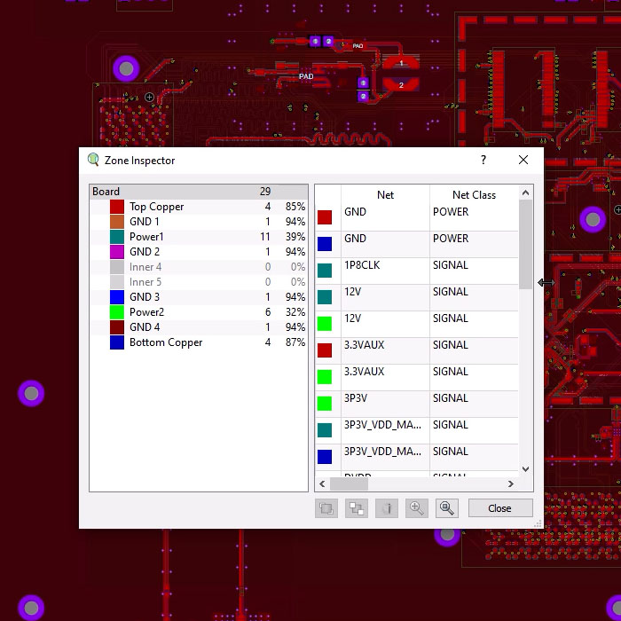
Task: Click the resize grip of the Zone Inspector
Action: 538,523
